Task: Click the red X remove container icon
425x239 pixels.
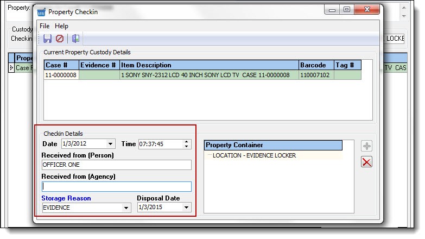Action: pos(367,162)
